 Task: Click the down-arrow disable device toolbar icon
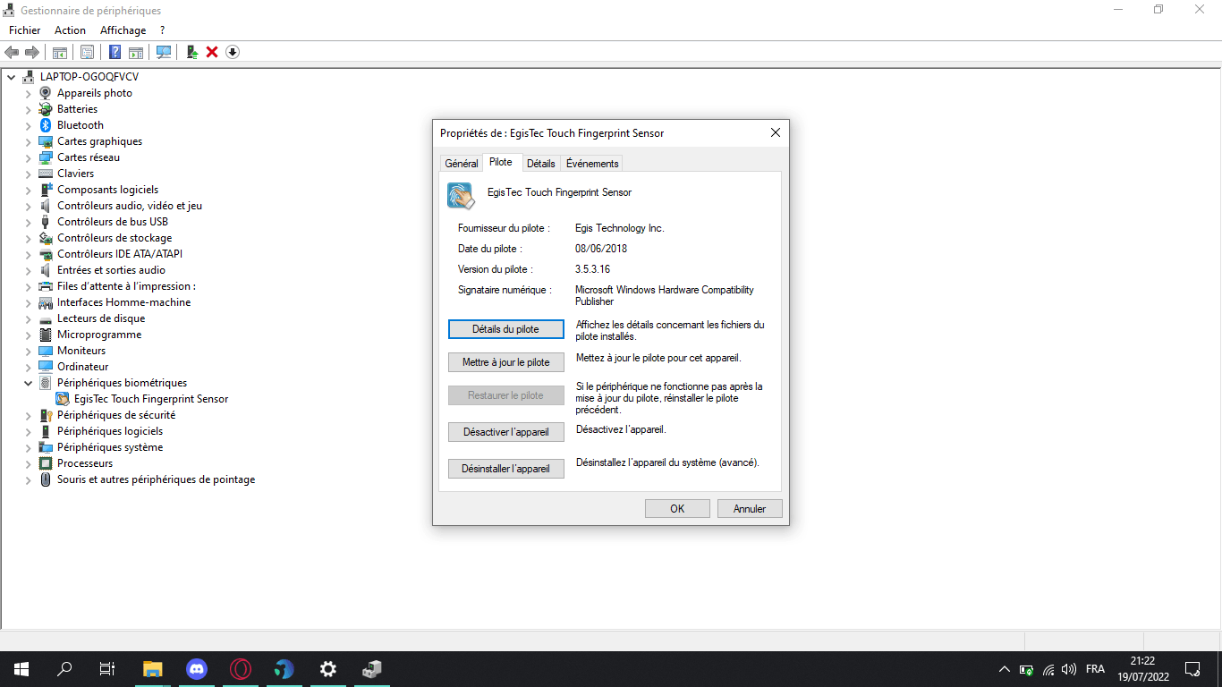pyautogui.click(x=233, y=52)
